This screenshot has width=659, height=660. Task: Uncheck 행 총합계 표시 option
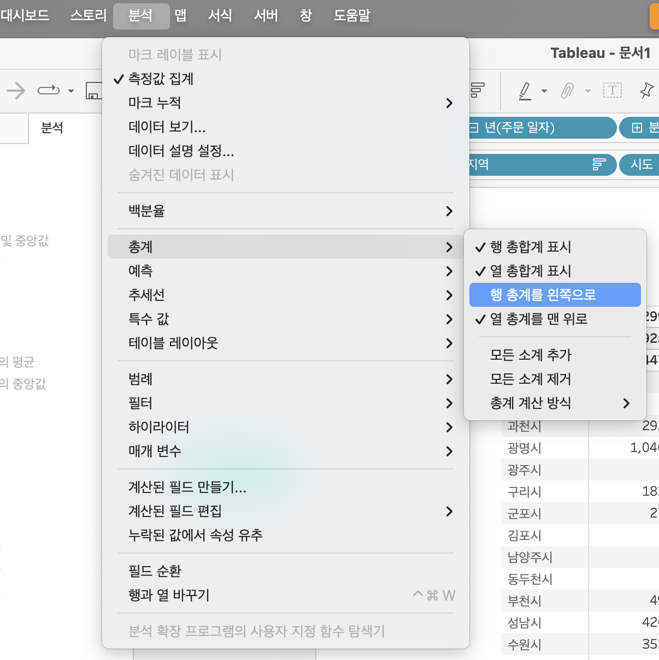point(555,247)
